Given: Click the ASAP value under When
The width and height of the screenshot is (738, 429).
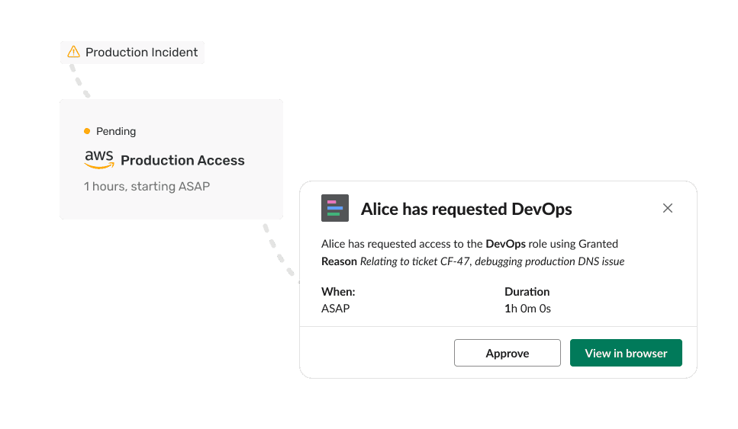Looking at the screenshot, I should 336,309.
